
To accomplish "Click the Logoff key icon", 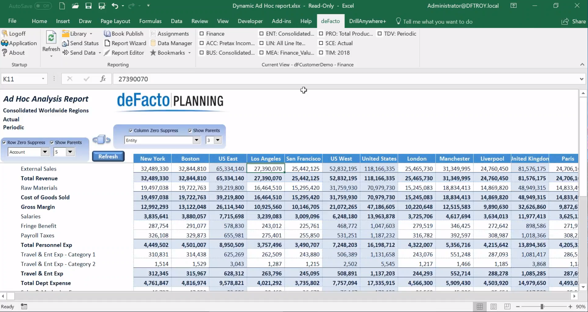I will point(5,34).
